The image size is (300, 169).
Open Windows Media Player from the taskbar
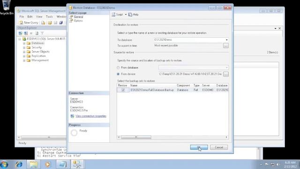pyautogui.click(x=48, y=164)
